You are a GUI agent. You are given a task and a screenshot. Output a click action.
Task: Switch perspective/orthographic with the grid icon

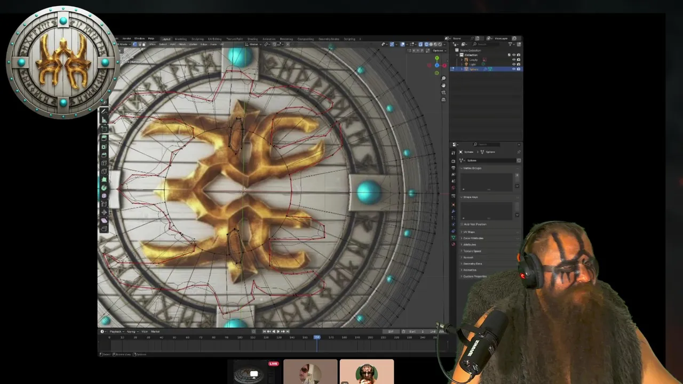tap(443, 99)
